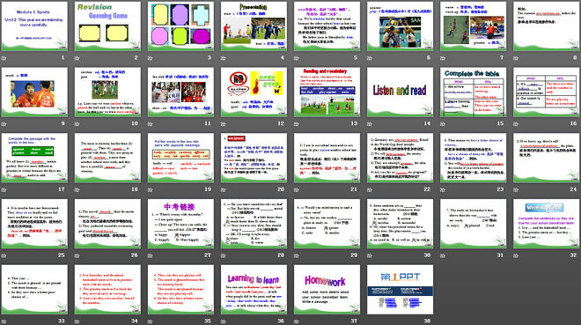581x325 pixels.
Task: Click the animation star icon under slide 18
Action: pyautogui.click(x=77, y=189)
